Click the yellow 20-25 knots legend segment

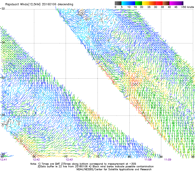(x=145, y=3)
